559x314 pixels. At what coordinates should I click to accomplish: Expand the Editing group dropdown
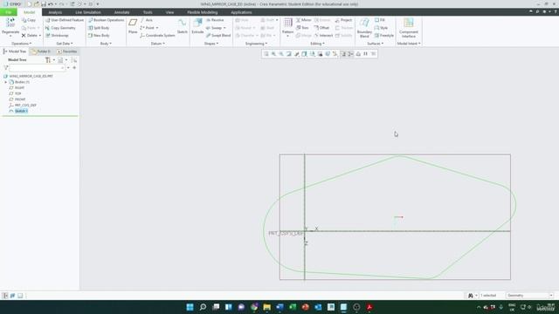317,44
